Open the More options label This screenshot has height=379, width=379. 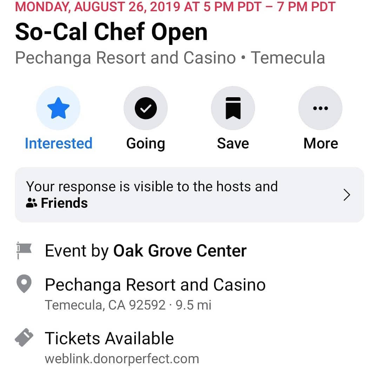[x=320, y=143]
